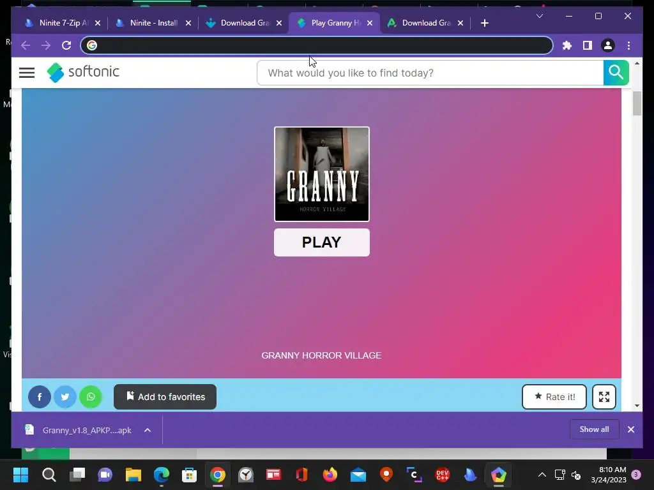
Task: Switch to the third tab, Download Gra
Action: [244, 23]
